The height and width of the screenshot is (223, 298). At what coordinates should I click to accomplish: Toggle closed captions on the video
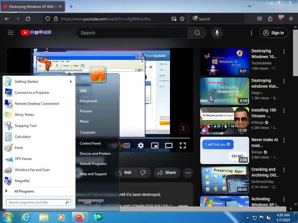click(x=127, y=145)
